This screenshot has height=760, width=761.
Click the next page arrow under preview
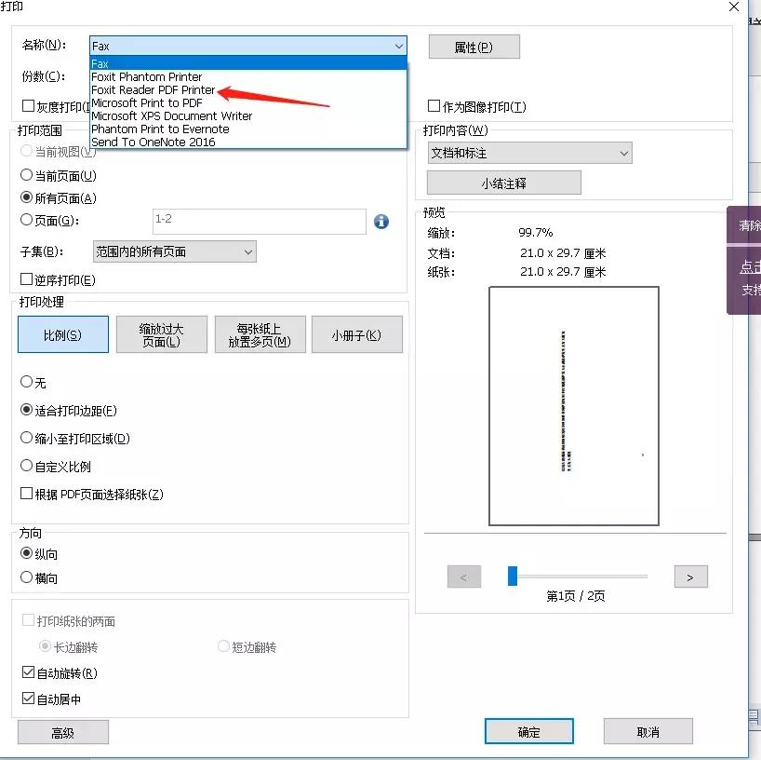point(690,577)
